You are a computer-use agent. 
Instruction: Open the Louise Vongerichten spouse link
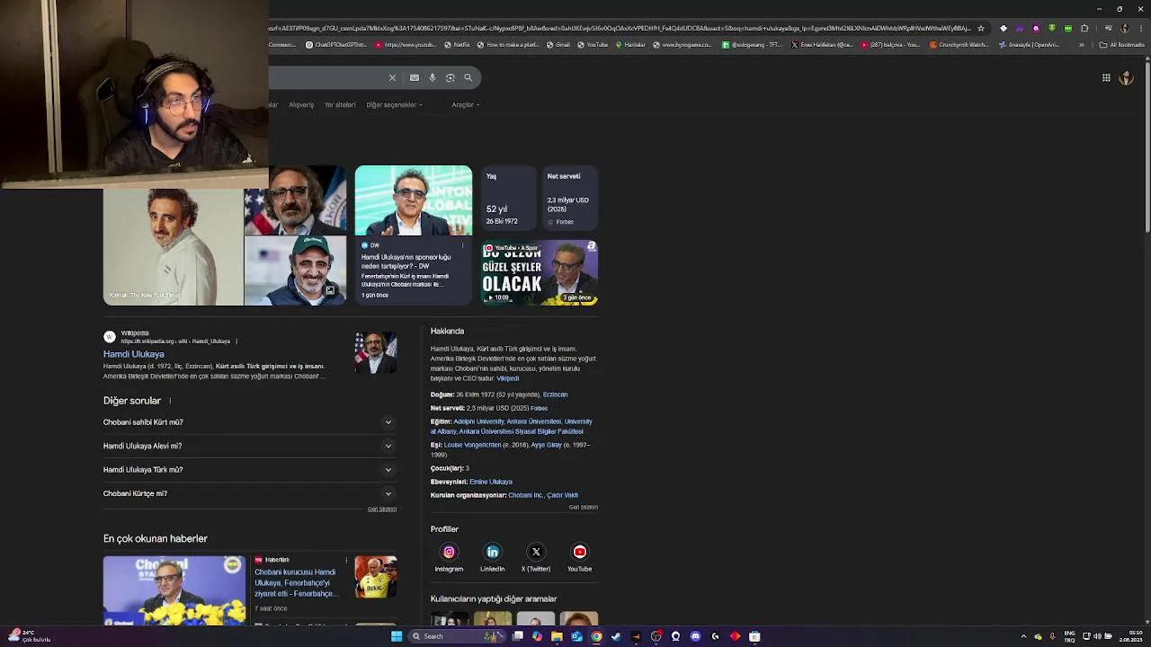click(x=472, y=445)
